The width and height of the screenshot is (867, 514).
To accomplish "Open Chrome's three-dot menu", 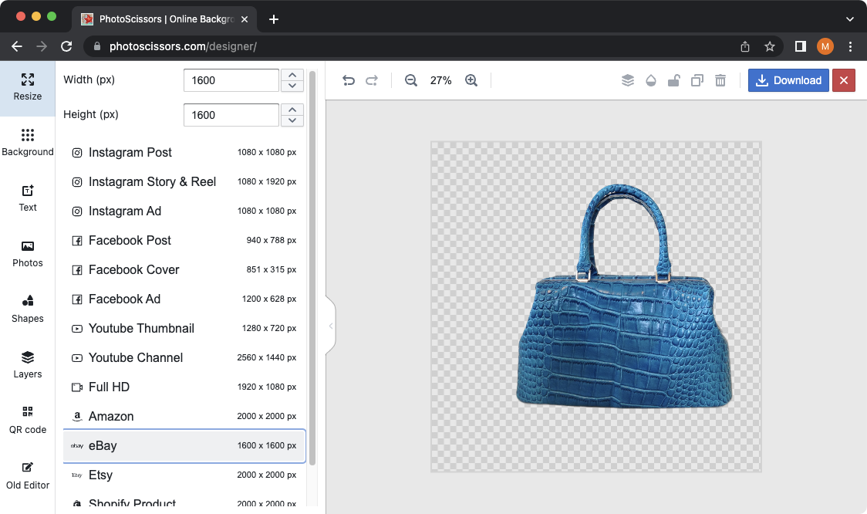I will (850, 46).
